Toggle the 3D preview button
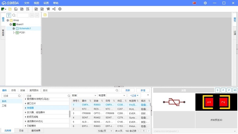Viewport: 238px width, 134px height. click(235, 90)
